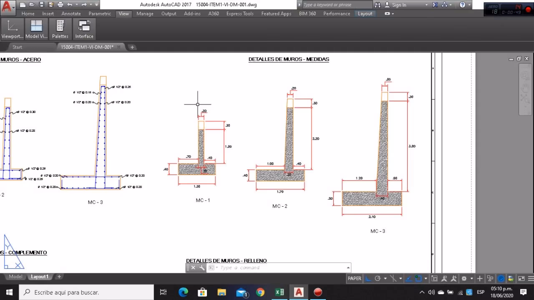
Task: Expand the Sign In dropdown arrow
Action: click(426, 5)
